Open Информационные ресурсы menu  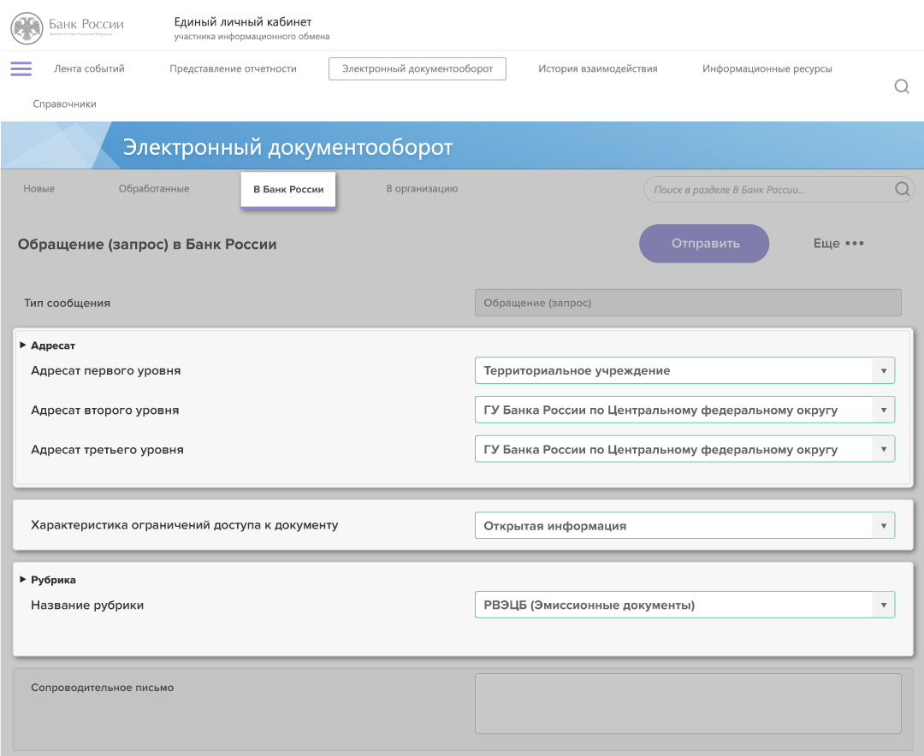tap(767, 69)
